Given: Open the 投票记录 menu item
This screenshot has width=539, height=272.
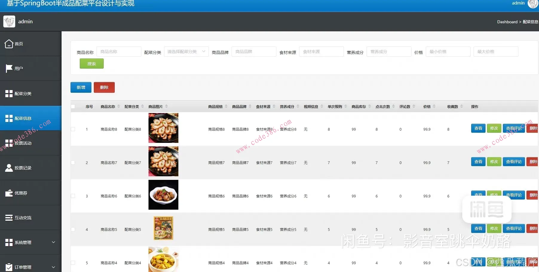Looking at the screenshot, I should (x=30, y=168).
